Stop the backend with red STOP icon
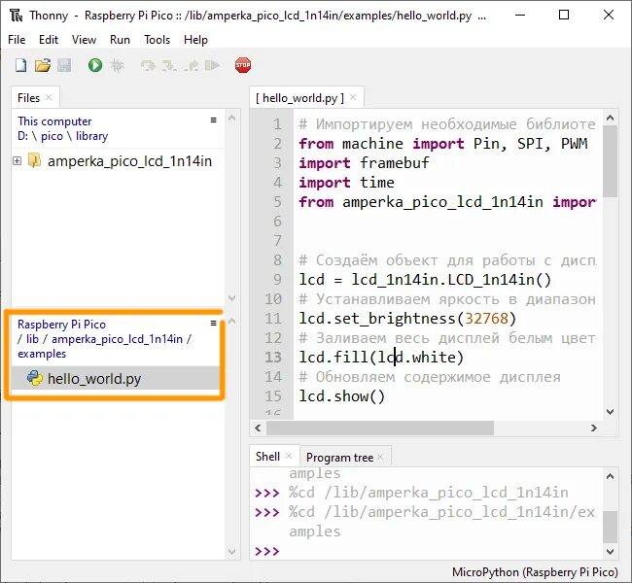The image size is (632, 583). tap(243, 65)
